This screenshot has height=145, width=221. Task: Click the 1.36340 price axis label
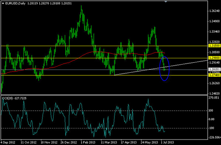215,11
